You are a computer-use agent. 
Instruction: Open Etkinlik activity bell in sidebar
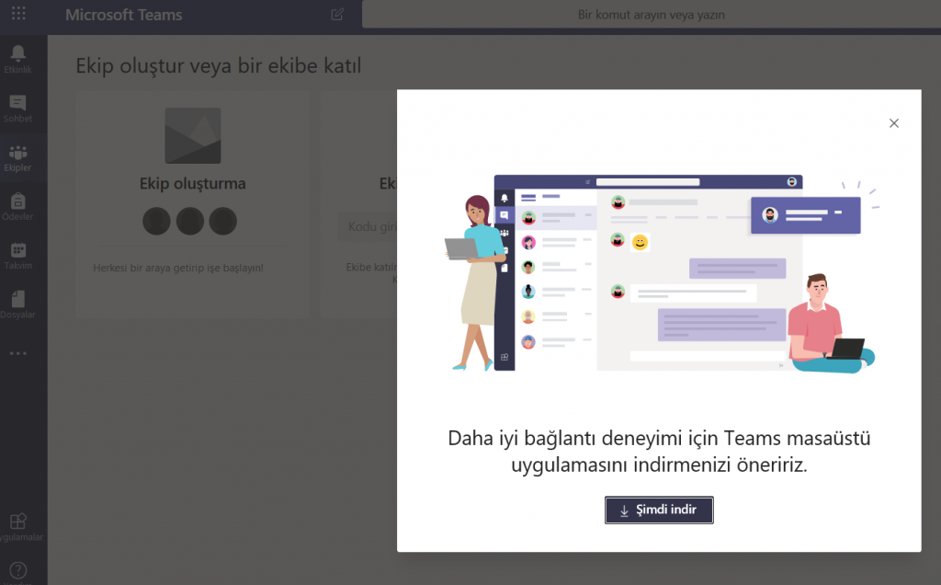[x=18, y=60]
